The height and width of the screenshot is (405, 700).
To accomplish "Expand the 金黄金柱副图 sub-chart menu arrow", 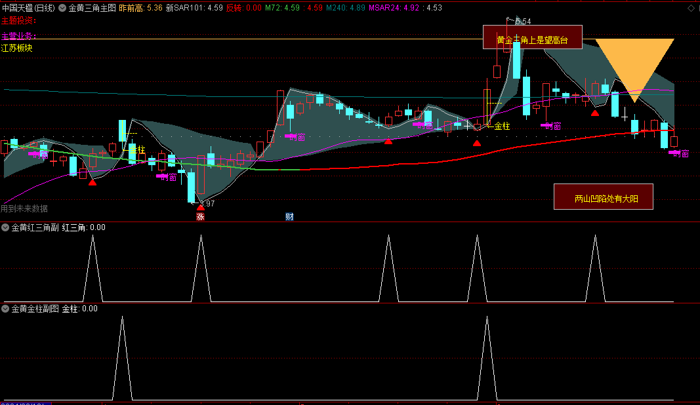I will pos(5,308).
